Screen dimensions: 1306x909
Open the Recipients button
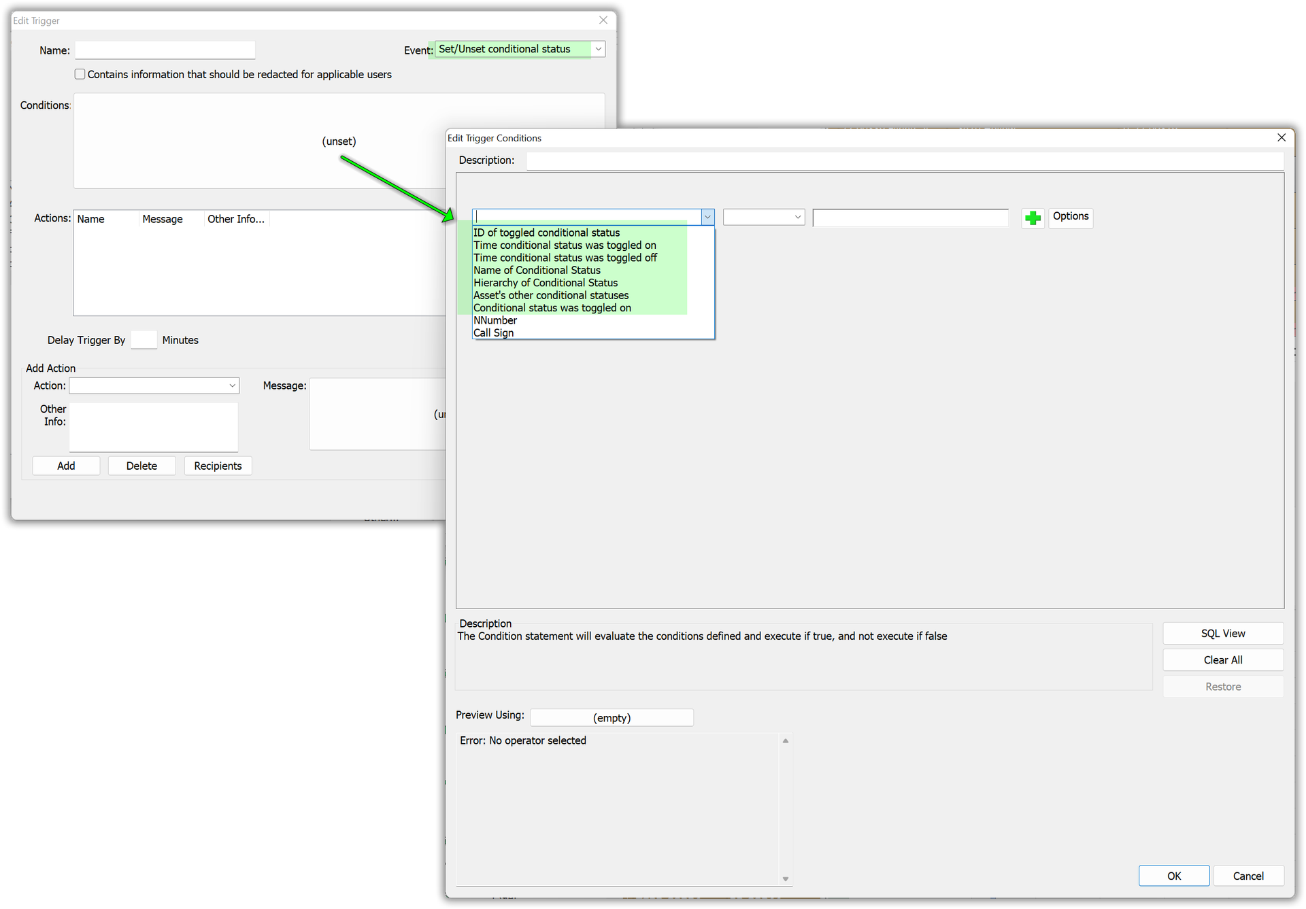pyautogui.click(x=218, y=466)
